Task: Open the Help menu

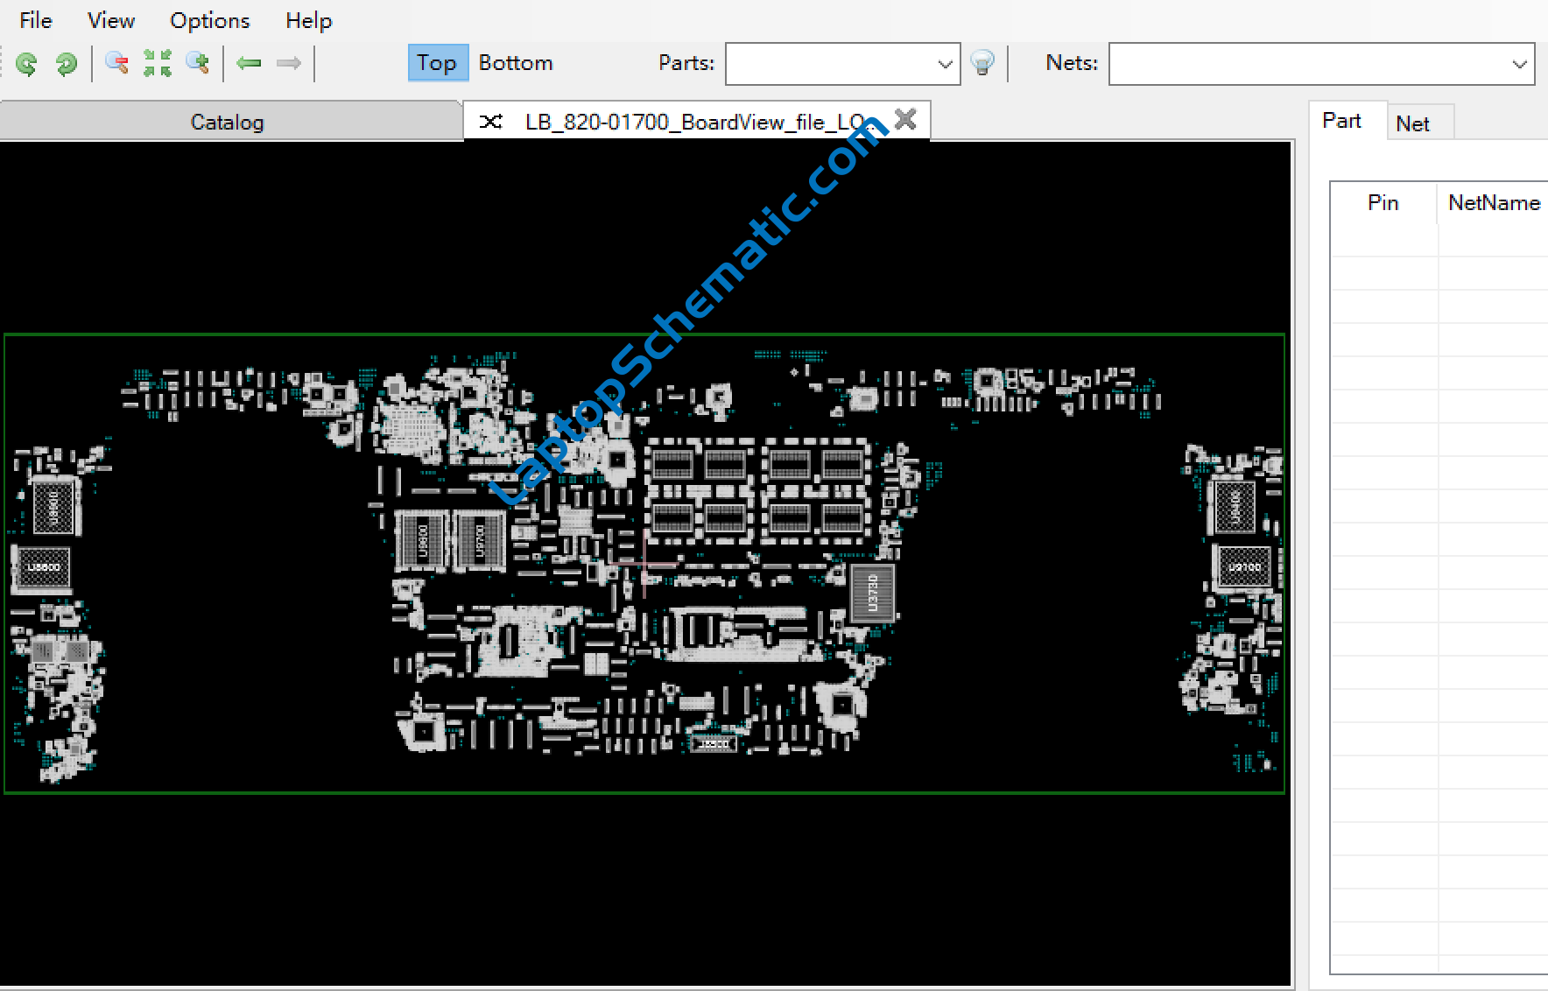Action: (309, 20)
